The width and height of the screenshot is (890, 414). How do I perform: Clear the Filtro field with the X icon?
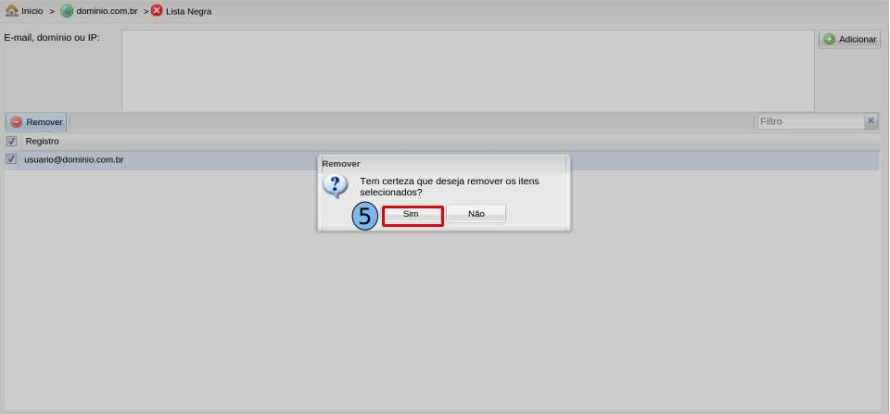(x=871, y=120)
